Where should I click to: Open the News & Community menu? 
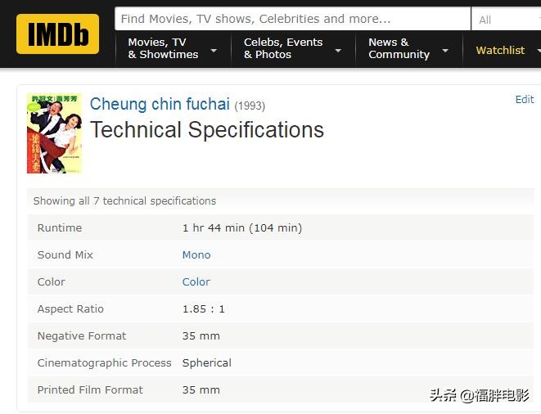(399, 48)
